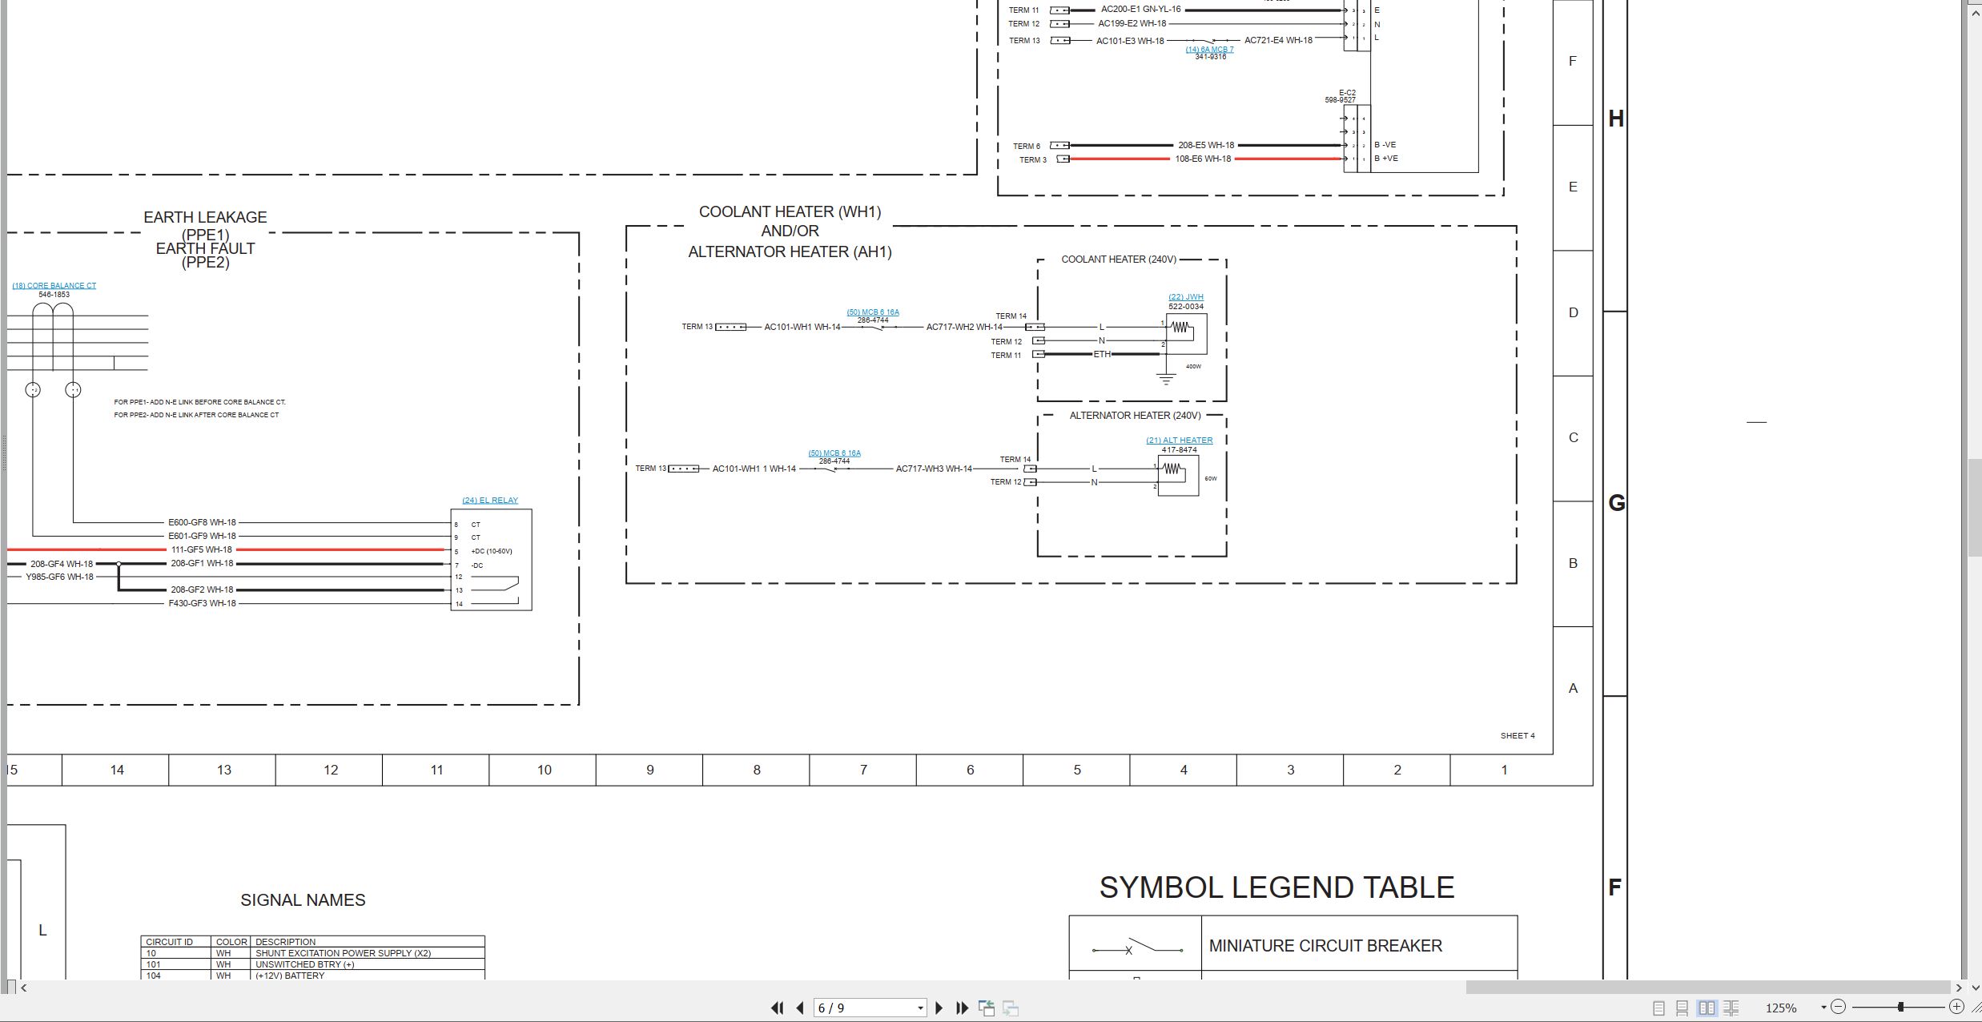Click the ALTERNATOR HEATER (240V) label
The image size is (1982, 1022).
1135,416
